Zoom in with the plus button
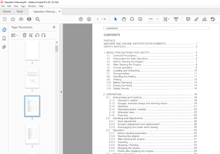The width and height of the screenshot is (220, 154). 140,19
